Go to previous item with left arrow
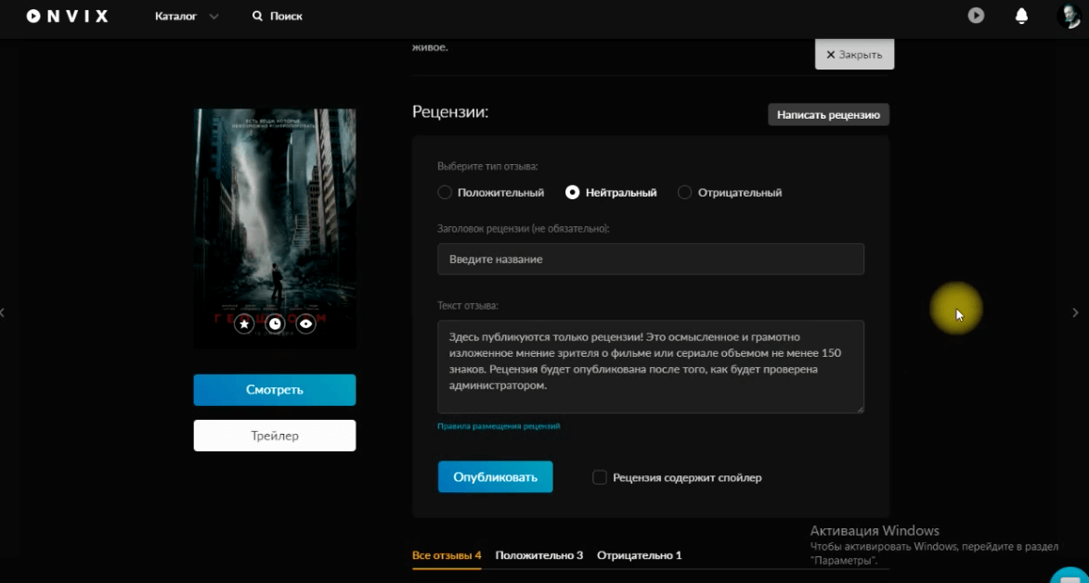 4,313
